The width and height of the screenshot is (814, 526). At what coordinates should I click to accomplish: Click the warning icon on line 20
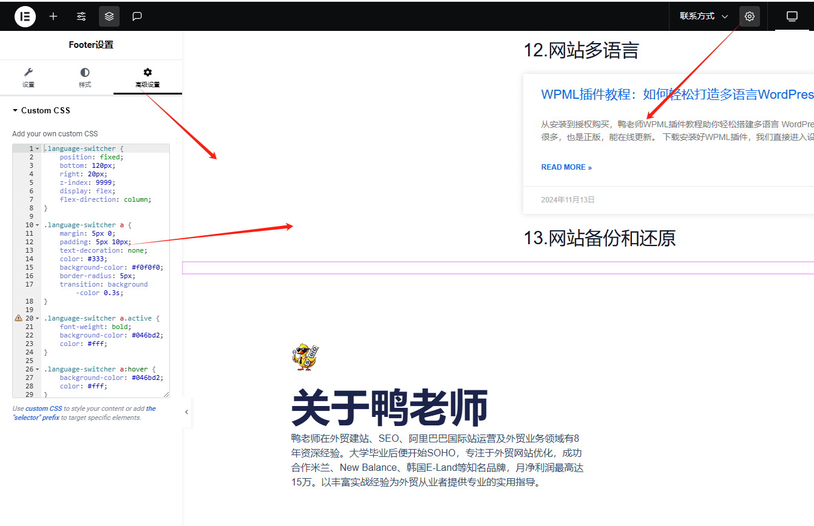18,318
